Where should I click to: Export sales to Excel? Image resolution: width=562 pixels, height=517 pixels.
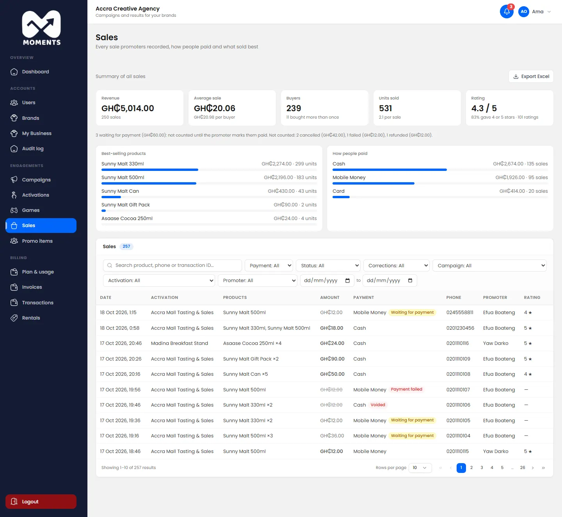click(531, 76)
